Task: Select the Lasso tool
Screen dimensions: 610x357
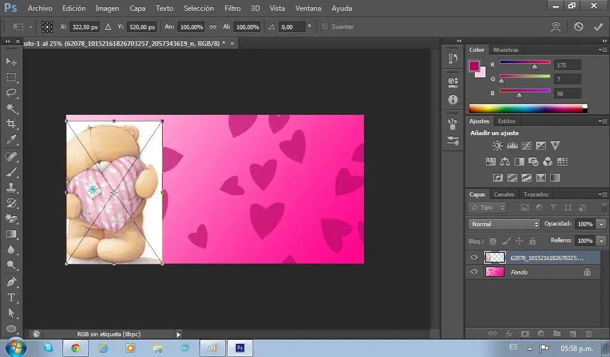Action: click(11, 92)
